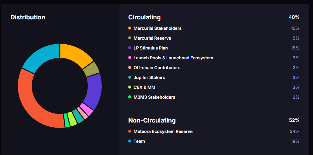The width and height of the screenshot is (313, 155).
Task: Click the 52% Non-Circulating total value
Action: [x=294, y=120]
